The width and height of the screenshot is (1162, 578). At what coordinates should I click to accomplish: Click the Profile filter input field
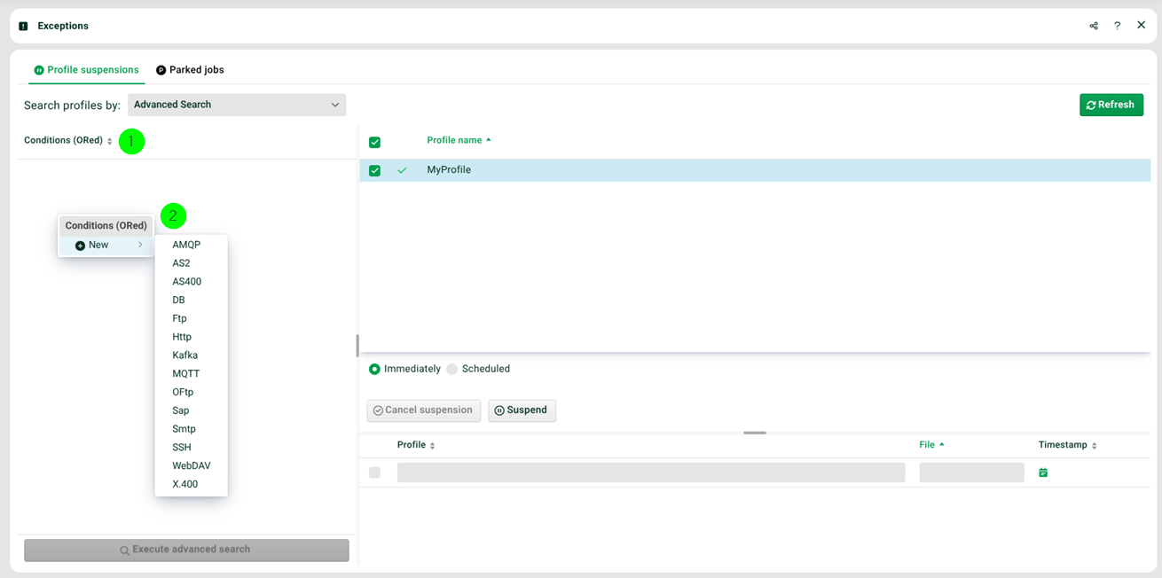[651, 473]
